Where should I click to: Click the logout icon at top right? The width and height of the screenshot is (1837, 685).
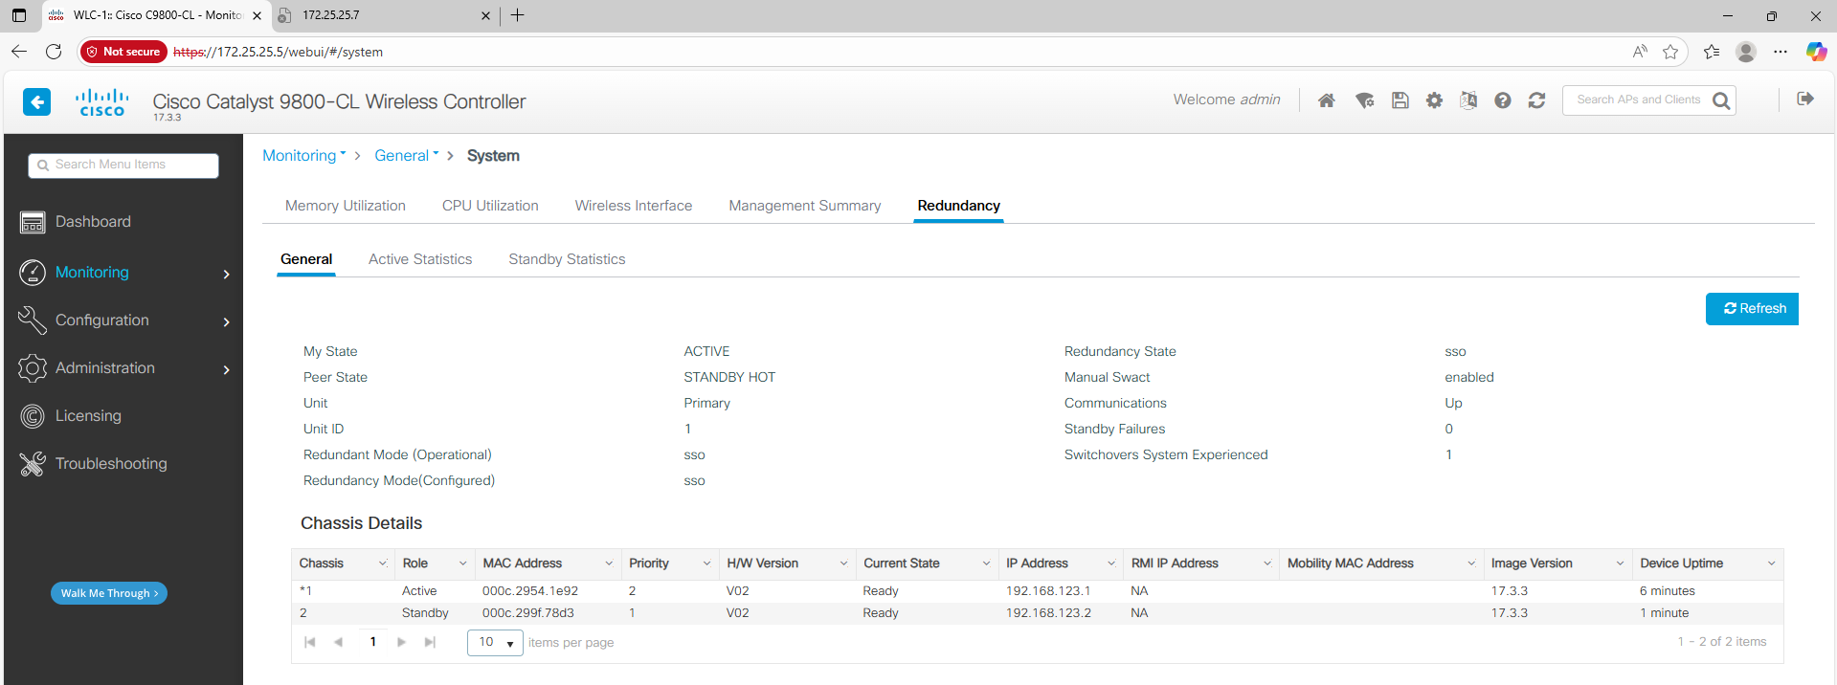pyautogui.click(x=1805, y=99)
